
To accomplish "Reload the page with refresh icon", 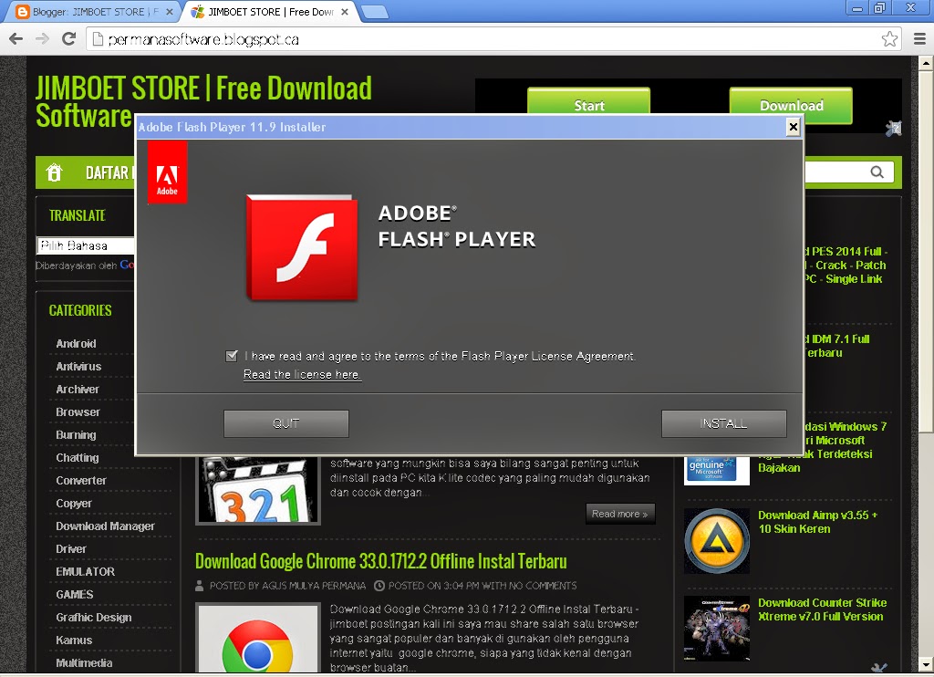I will [69, 39].
